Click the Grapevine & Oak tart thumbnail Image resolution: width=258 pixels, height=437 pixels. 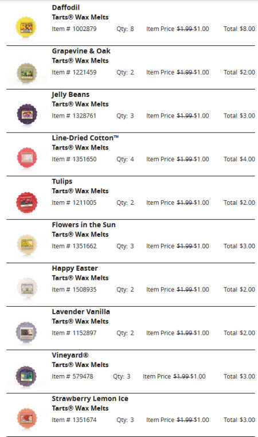[27, 73]
